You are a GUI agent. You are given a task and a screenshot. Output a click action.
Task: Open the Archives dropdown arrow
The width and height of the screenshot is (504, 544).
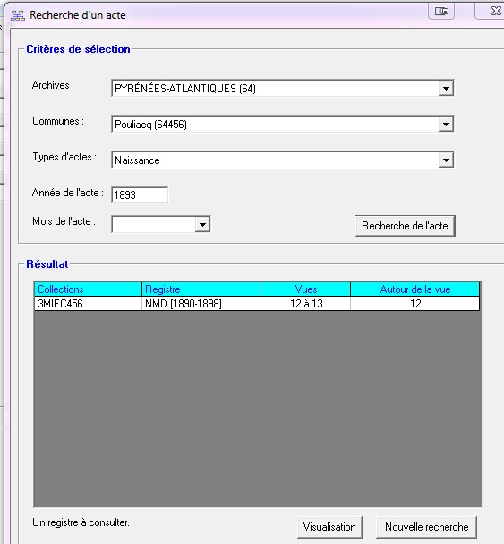pos(446,89)
